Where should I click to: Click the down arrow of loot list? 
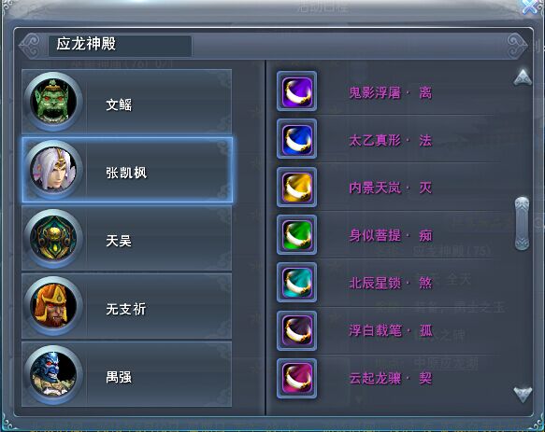523,395
